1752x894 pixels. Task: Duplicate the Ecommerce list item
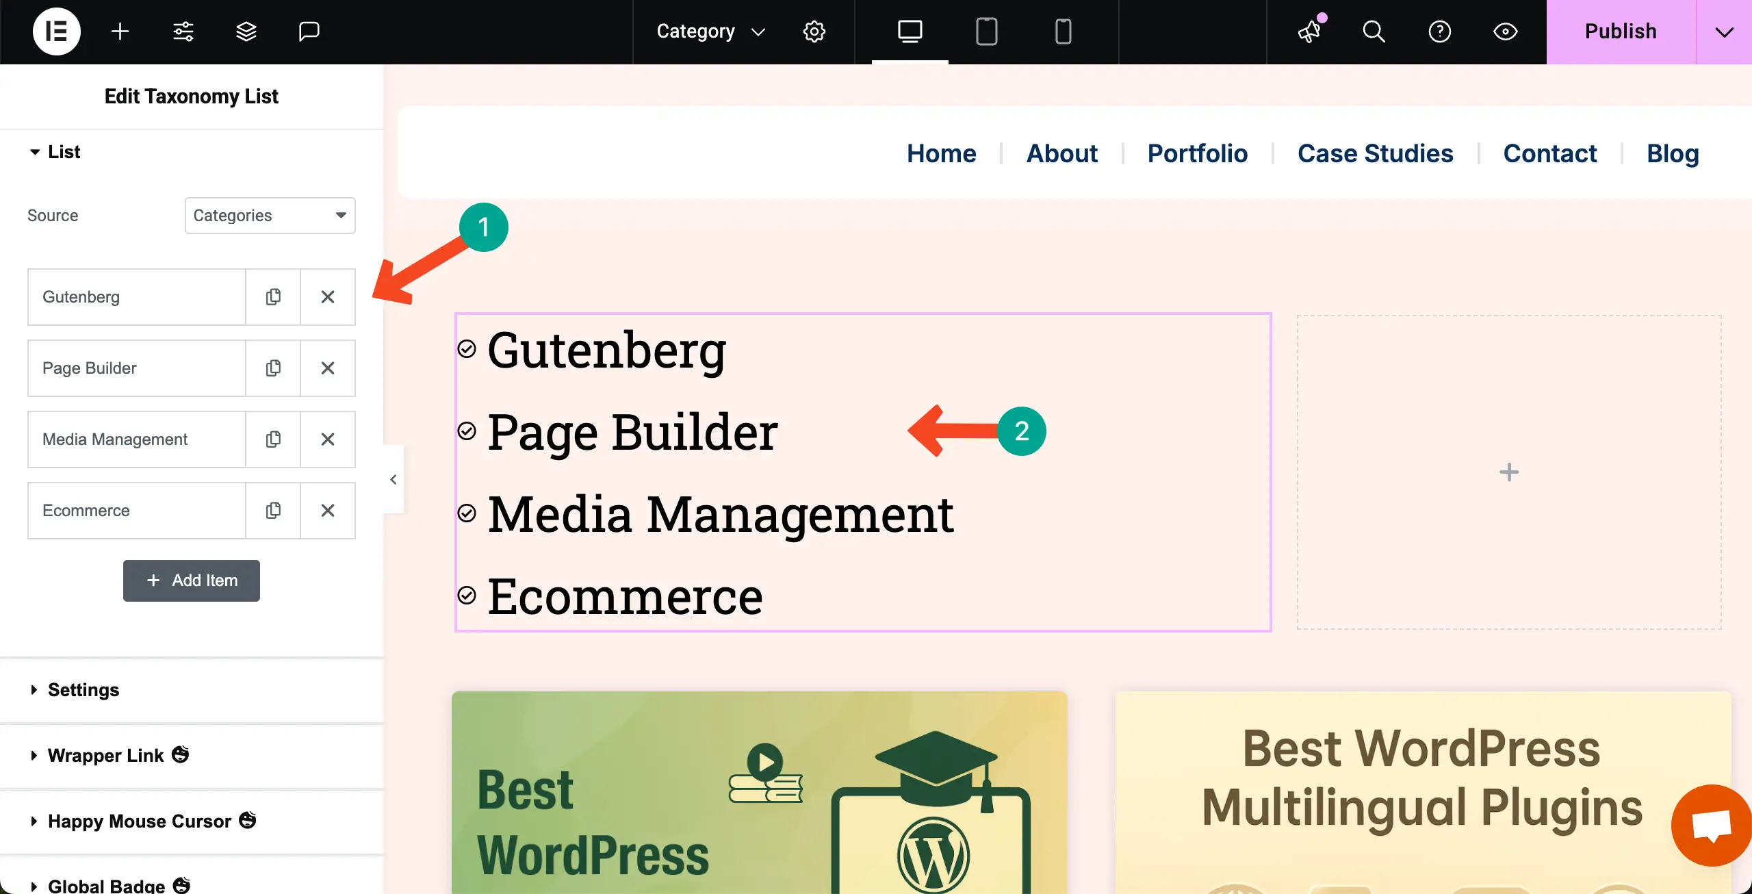point(273,511)
